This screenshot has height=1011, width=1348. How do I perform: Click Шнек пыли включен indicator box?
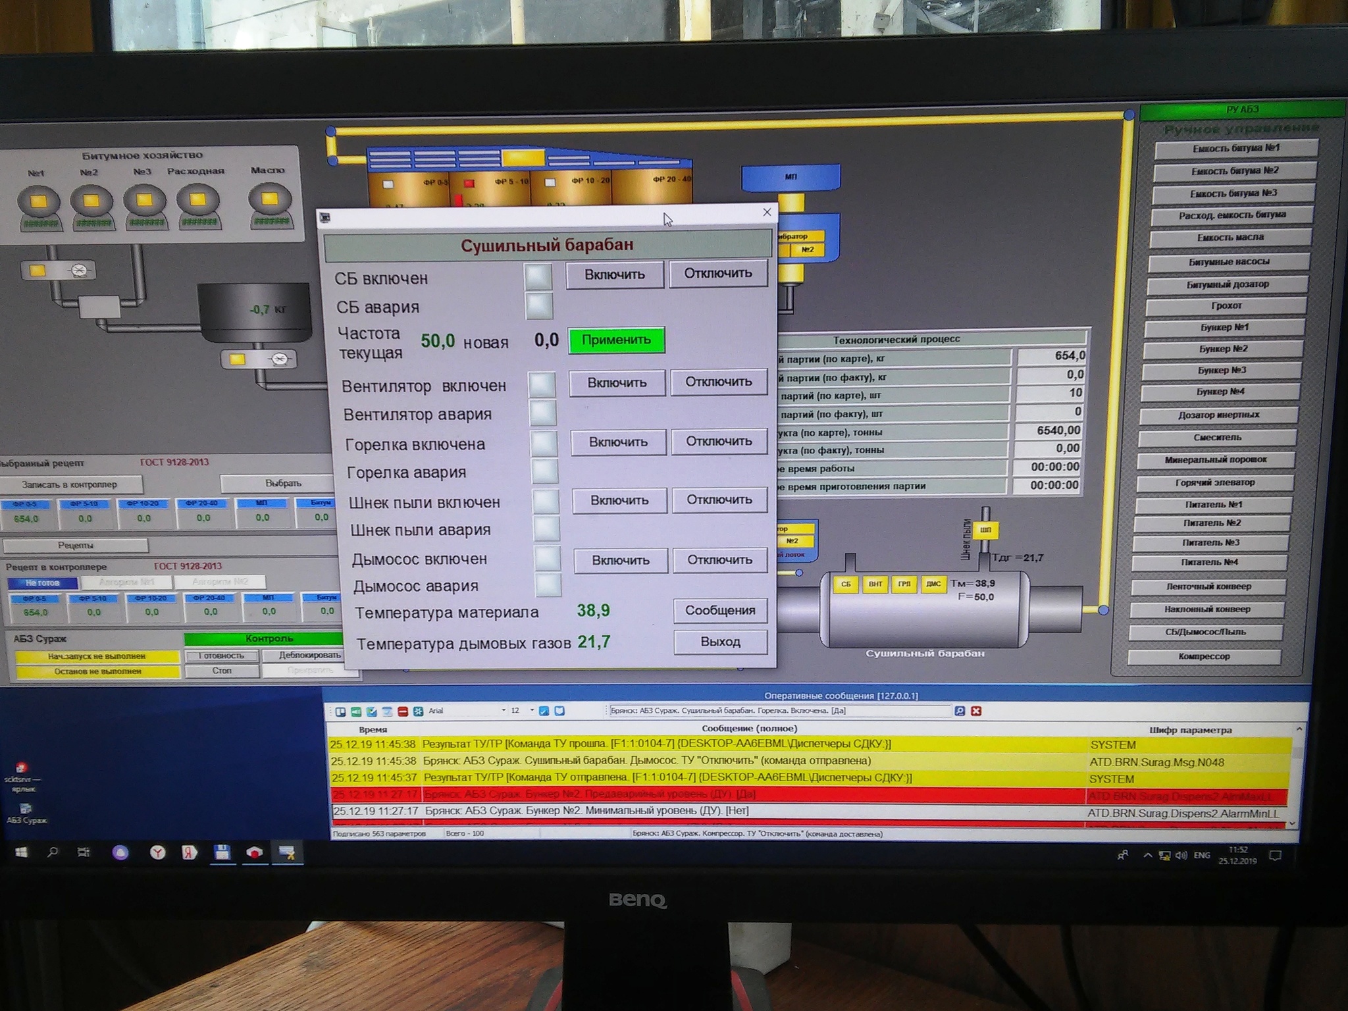[x=546, y=502]
